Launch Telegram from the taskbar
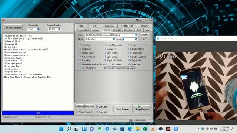 pyautogui.click(x=107, y=129)
